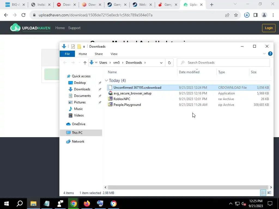Collapse the Today (4) group

click(106, 81)
